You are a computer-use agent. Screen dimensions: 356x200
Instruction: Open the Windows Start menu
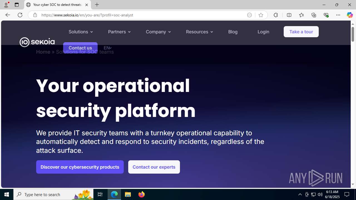click(x=7, y=194)
